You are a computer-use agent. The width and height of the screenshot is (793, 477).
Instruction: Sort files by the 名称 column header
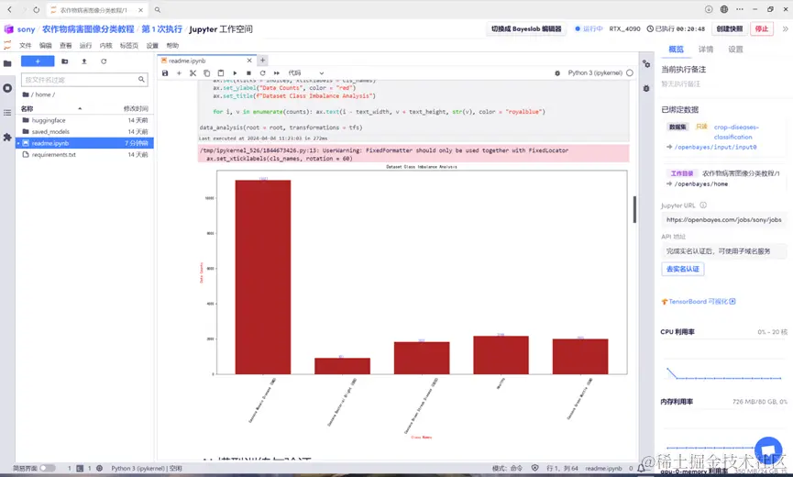pos(28,109)
